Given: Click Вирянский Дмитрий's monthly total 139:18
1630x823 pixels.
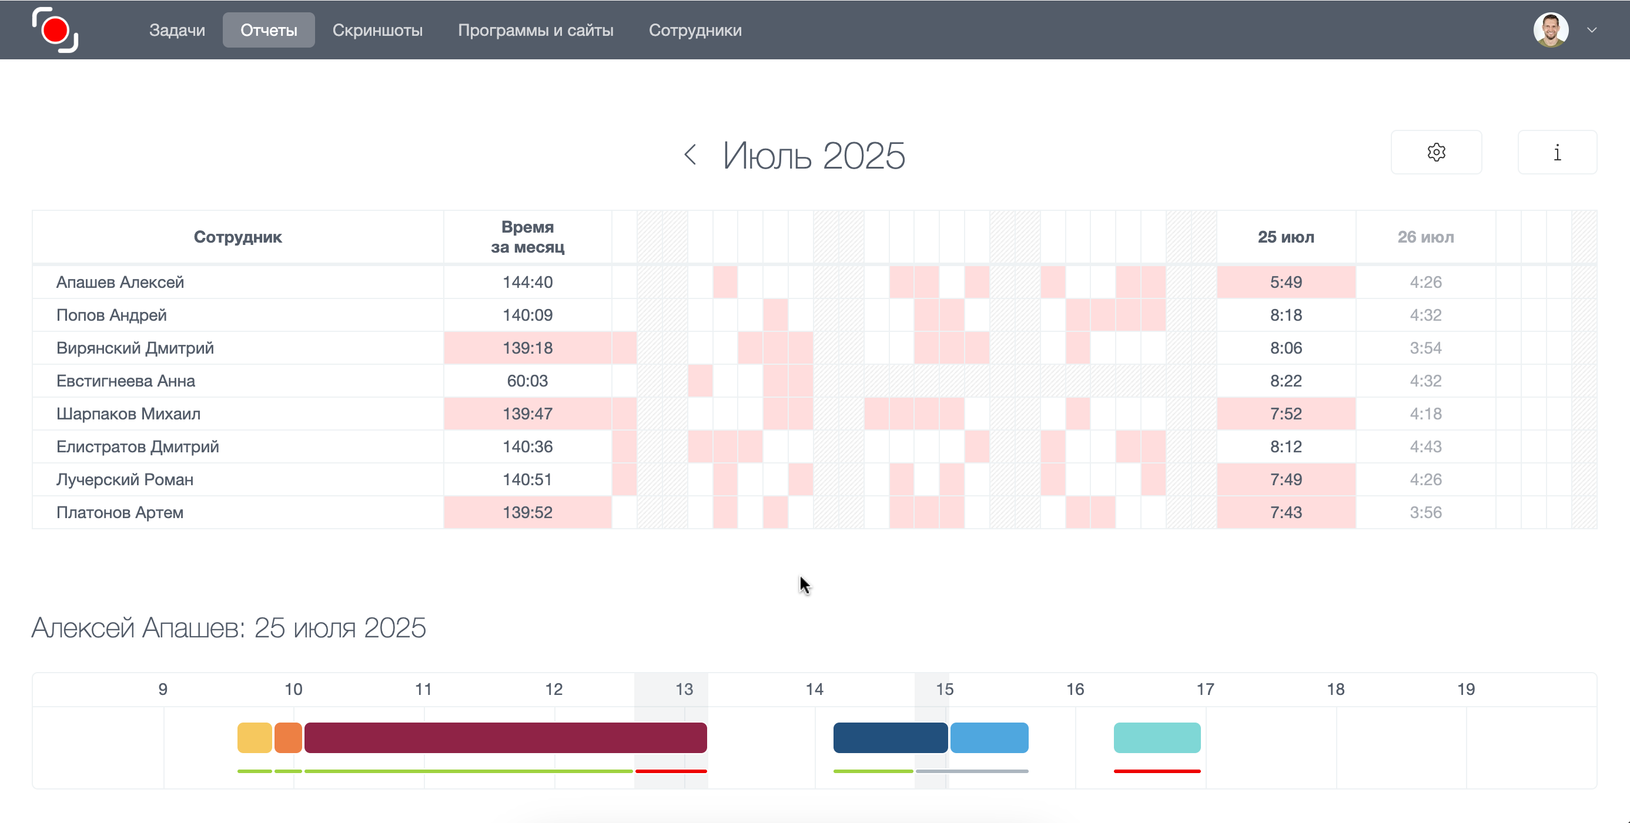Looking at the screenshot, I should click(527, 348).
